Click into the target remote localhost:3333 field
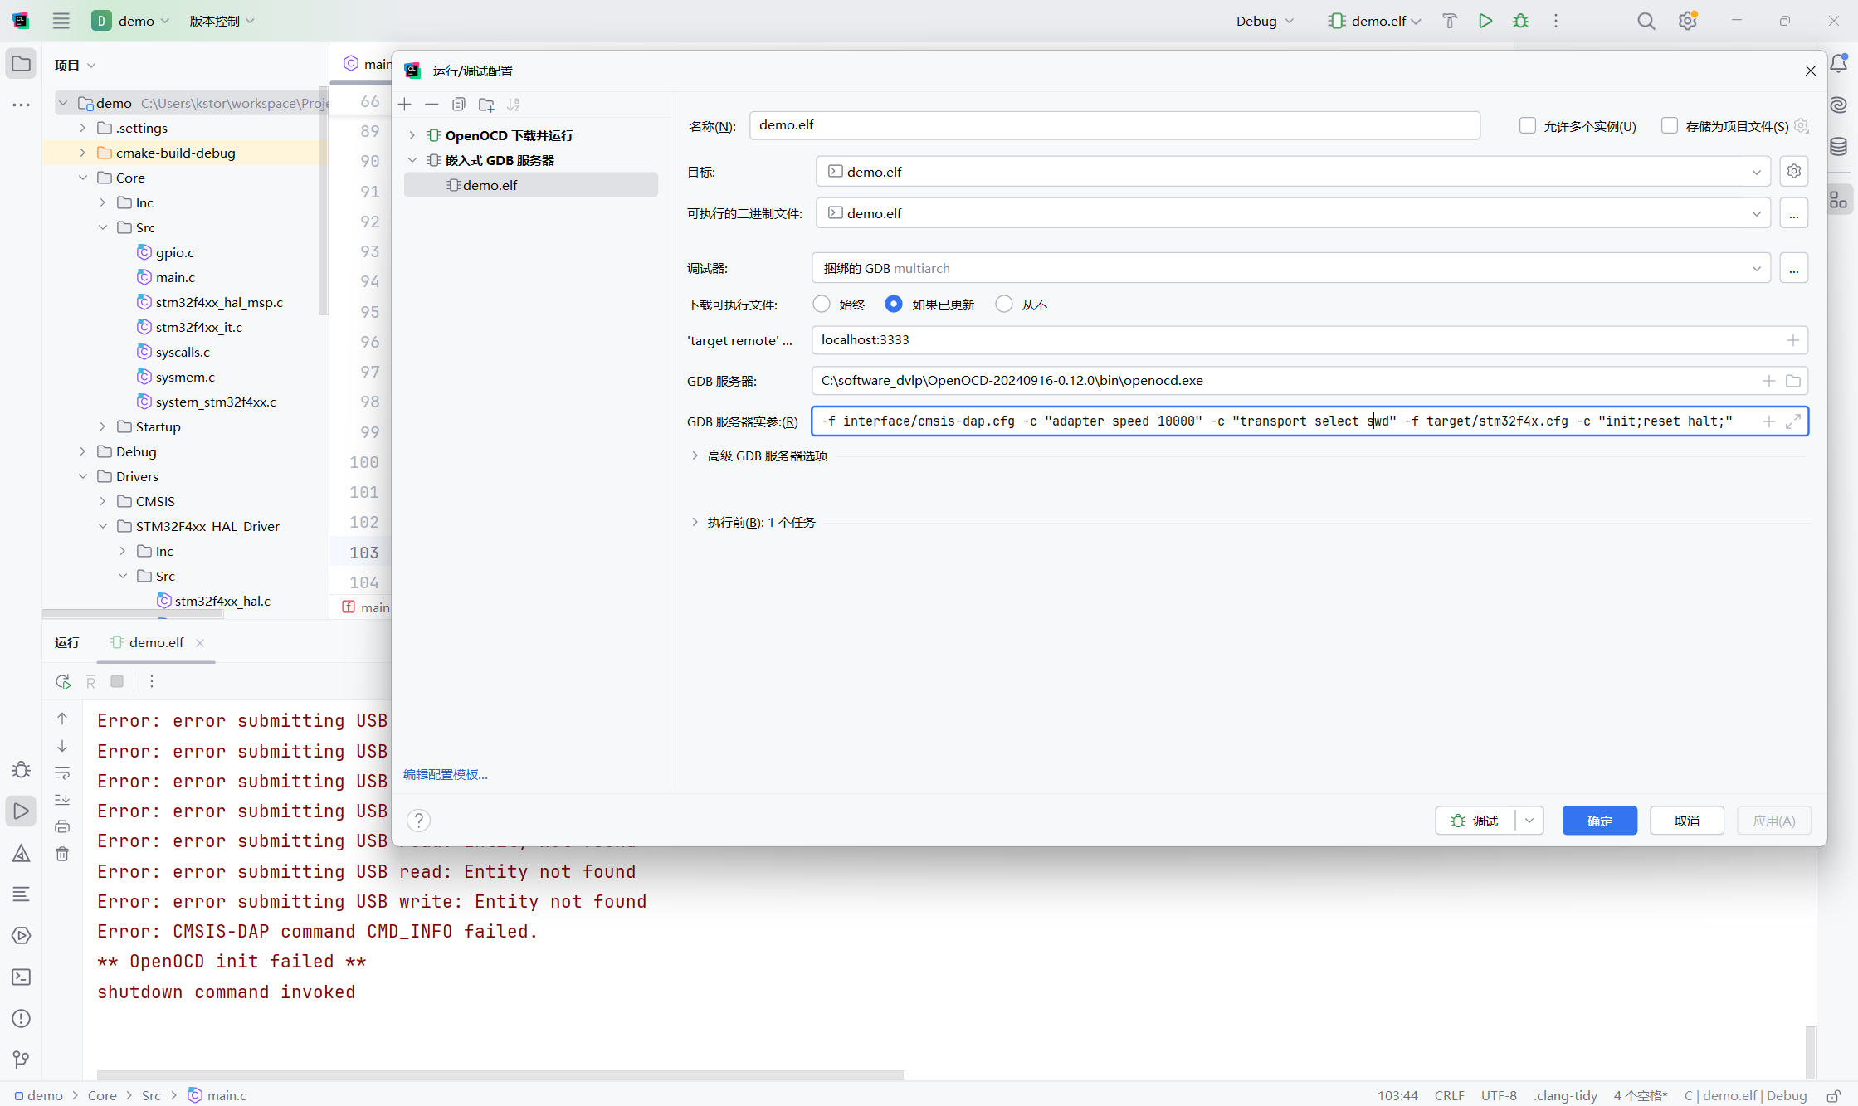The height and width of the screenshot is (1106, 1858). pos(1309,340)
